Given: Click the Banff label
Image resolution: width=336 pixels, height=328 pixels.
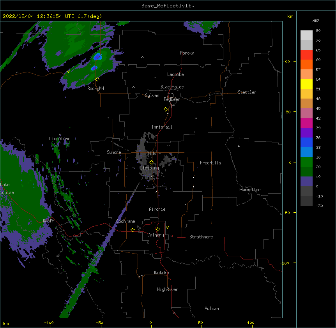Looking at the screenshot, I should click(x=48, y=221).
